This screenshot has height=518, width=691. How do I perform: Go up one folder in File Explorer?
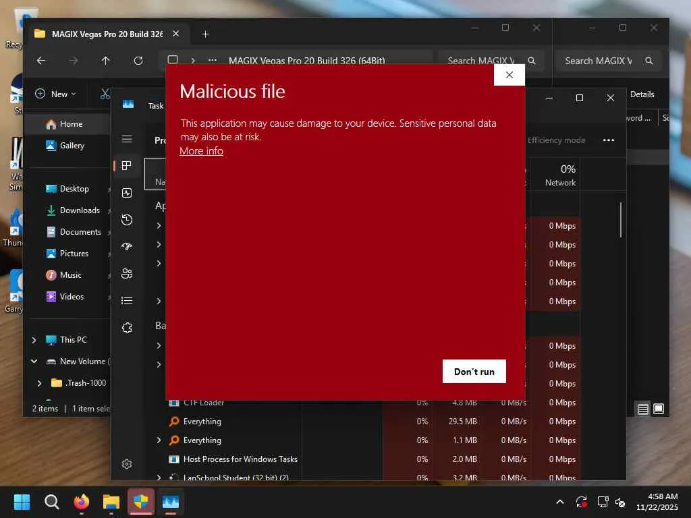pyautogui.click(x=106, y=60)
